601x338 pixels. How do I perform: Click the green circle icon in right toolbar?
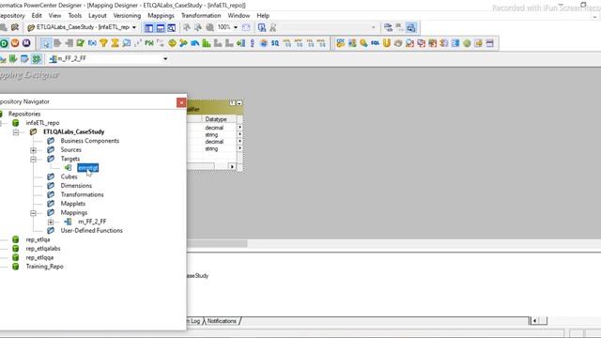pyautogui.click(x=467, y=43)
